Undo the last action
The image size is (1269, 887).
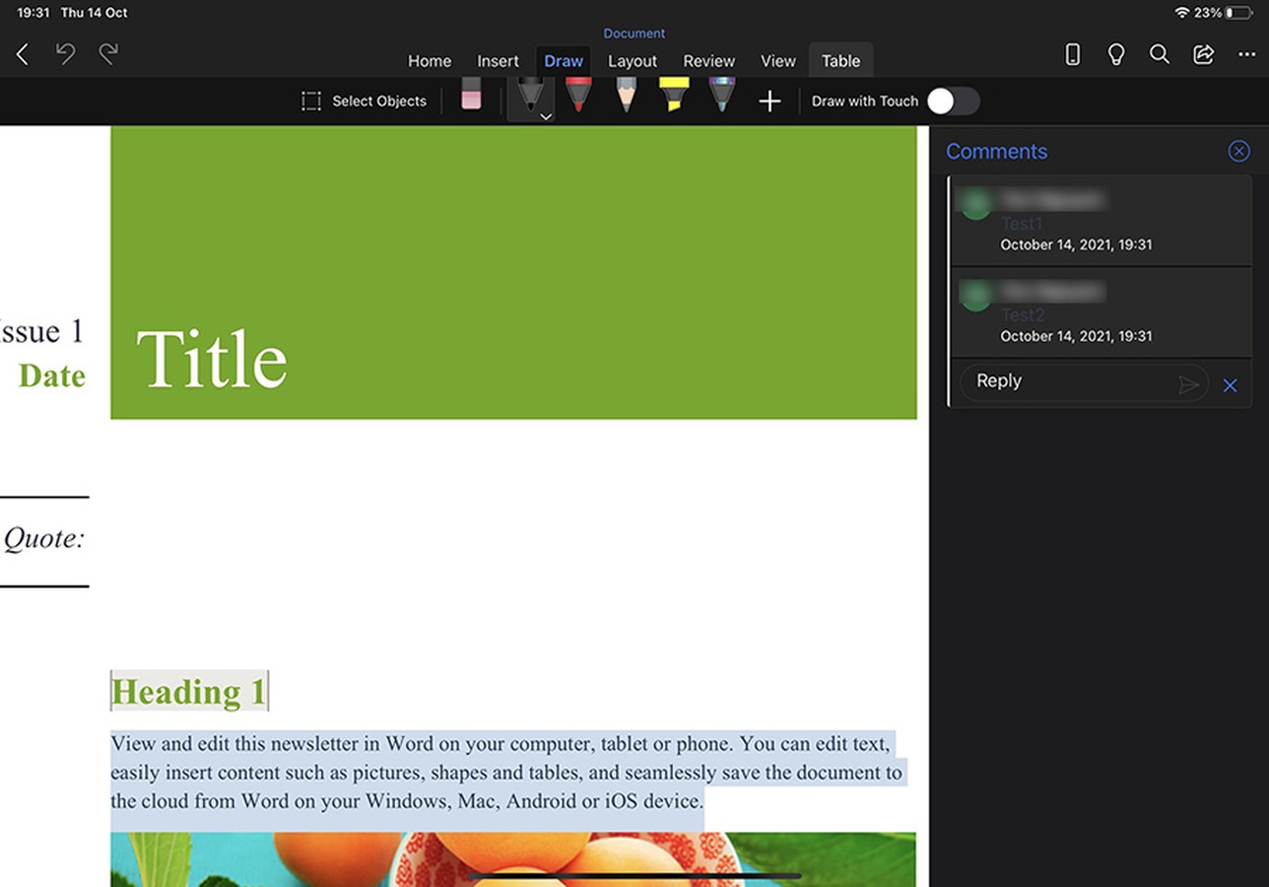[65, 54]
